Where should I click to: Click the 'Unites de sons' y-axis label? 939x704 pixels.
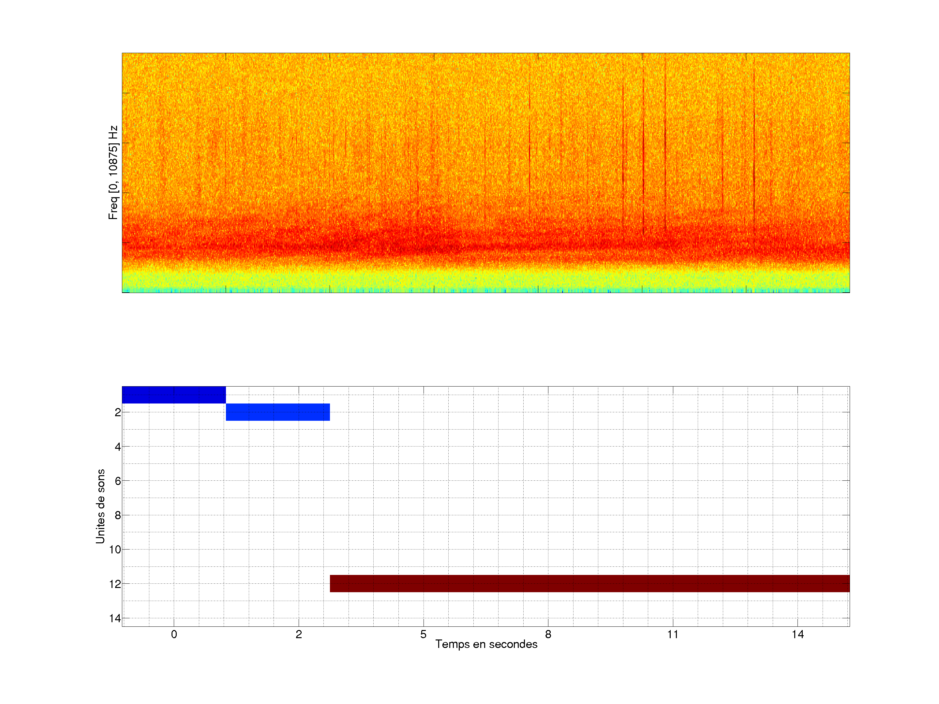pyautogui.click(x=100, y=506)
